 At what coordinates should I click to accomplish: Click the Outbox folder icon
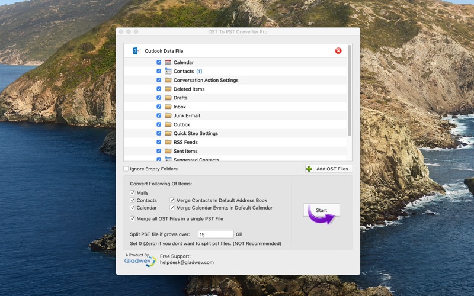point(168,124)
